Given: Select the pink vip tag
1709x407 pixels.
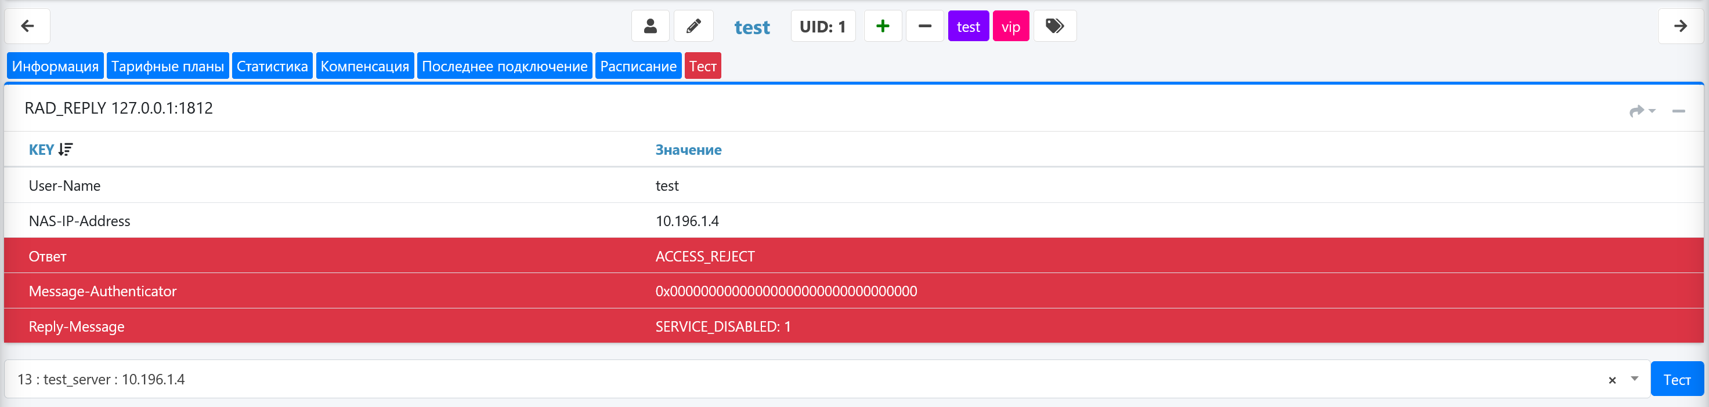Looking at the screenshot, I should (1010, 26).
